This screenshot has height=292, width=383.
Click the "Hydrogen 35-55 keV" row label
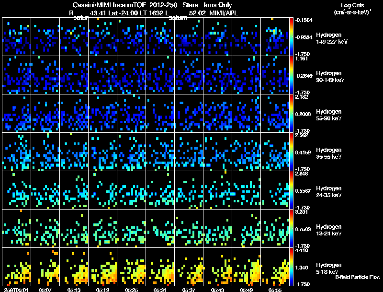(329, 153)
